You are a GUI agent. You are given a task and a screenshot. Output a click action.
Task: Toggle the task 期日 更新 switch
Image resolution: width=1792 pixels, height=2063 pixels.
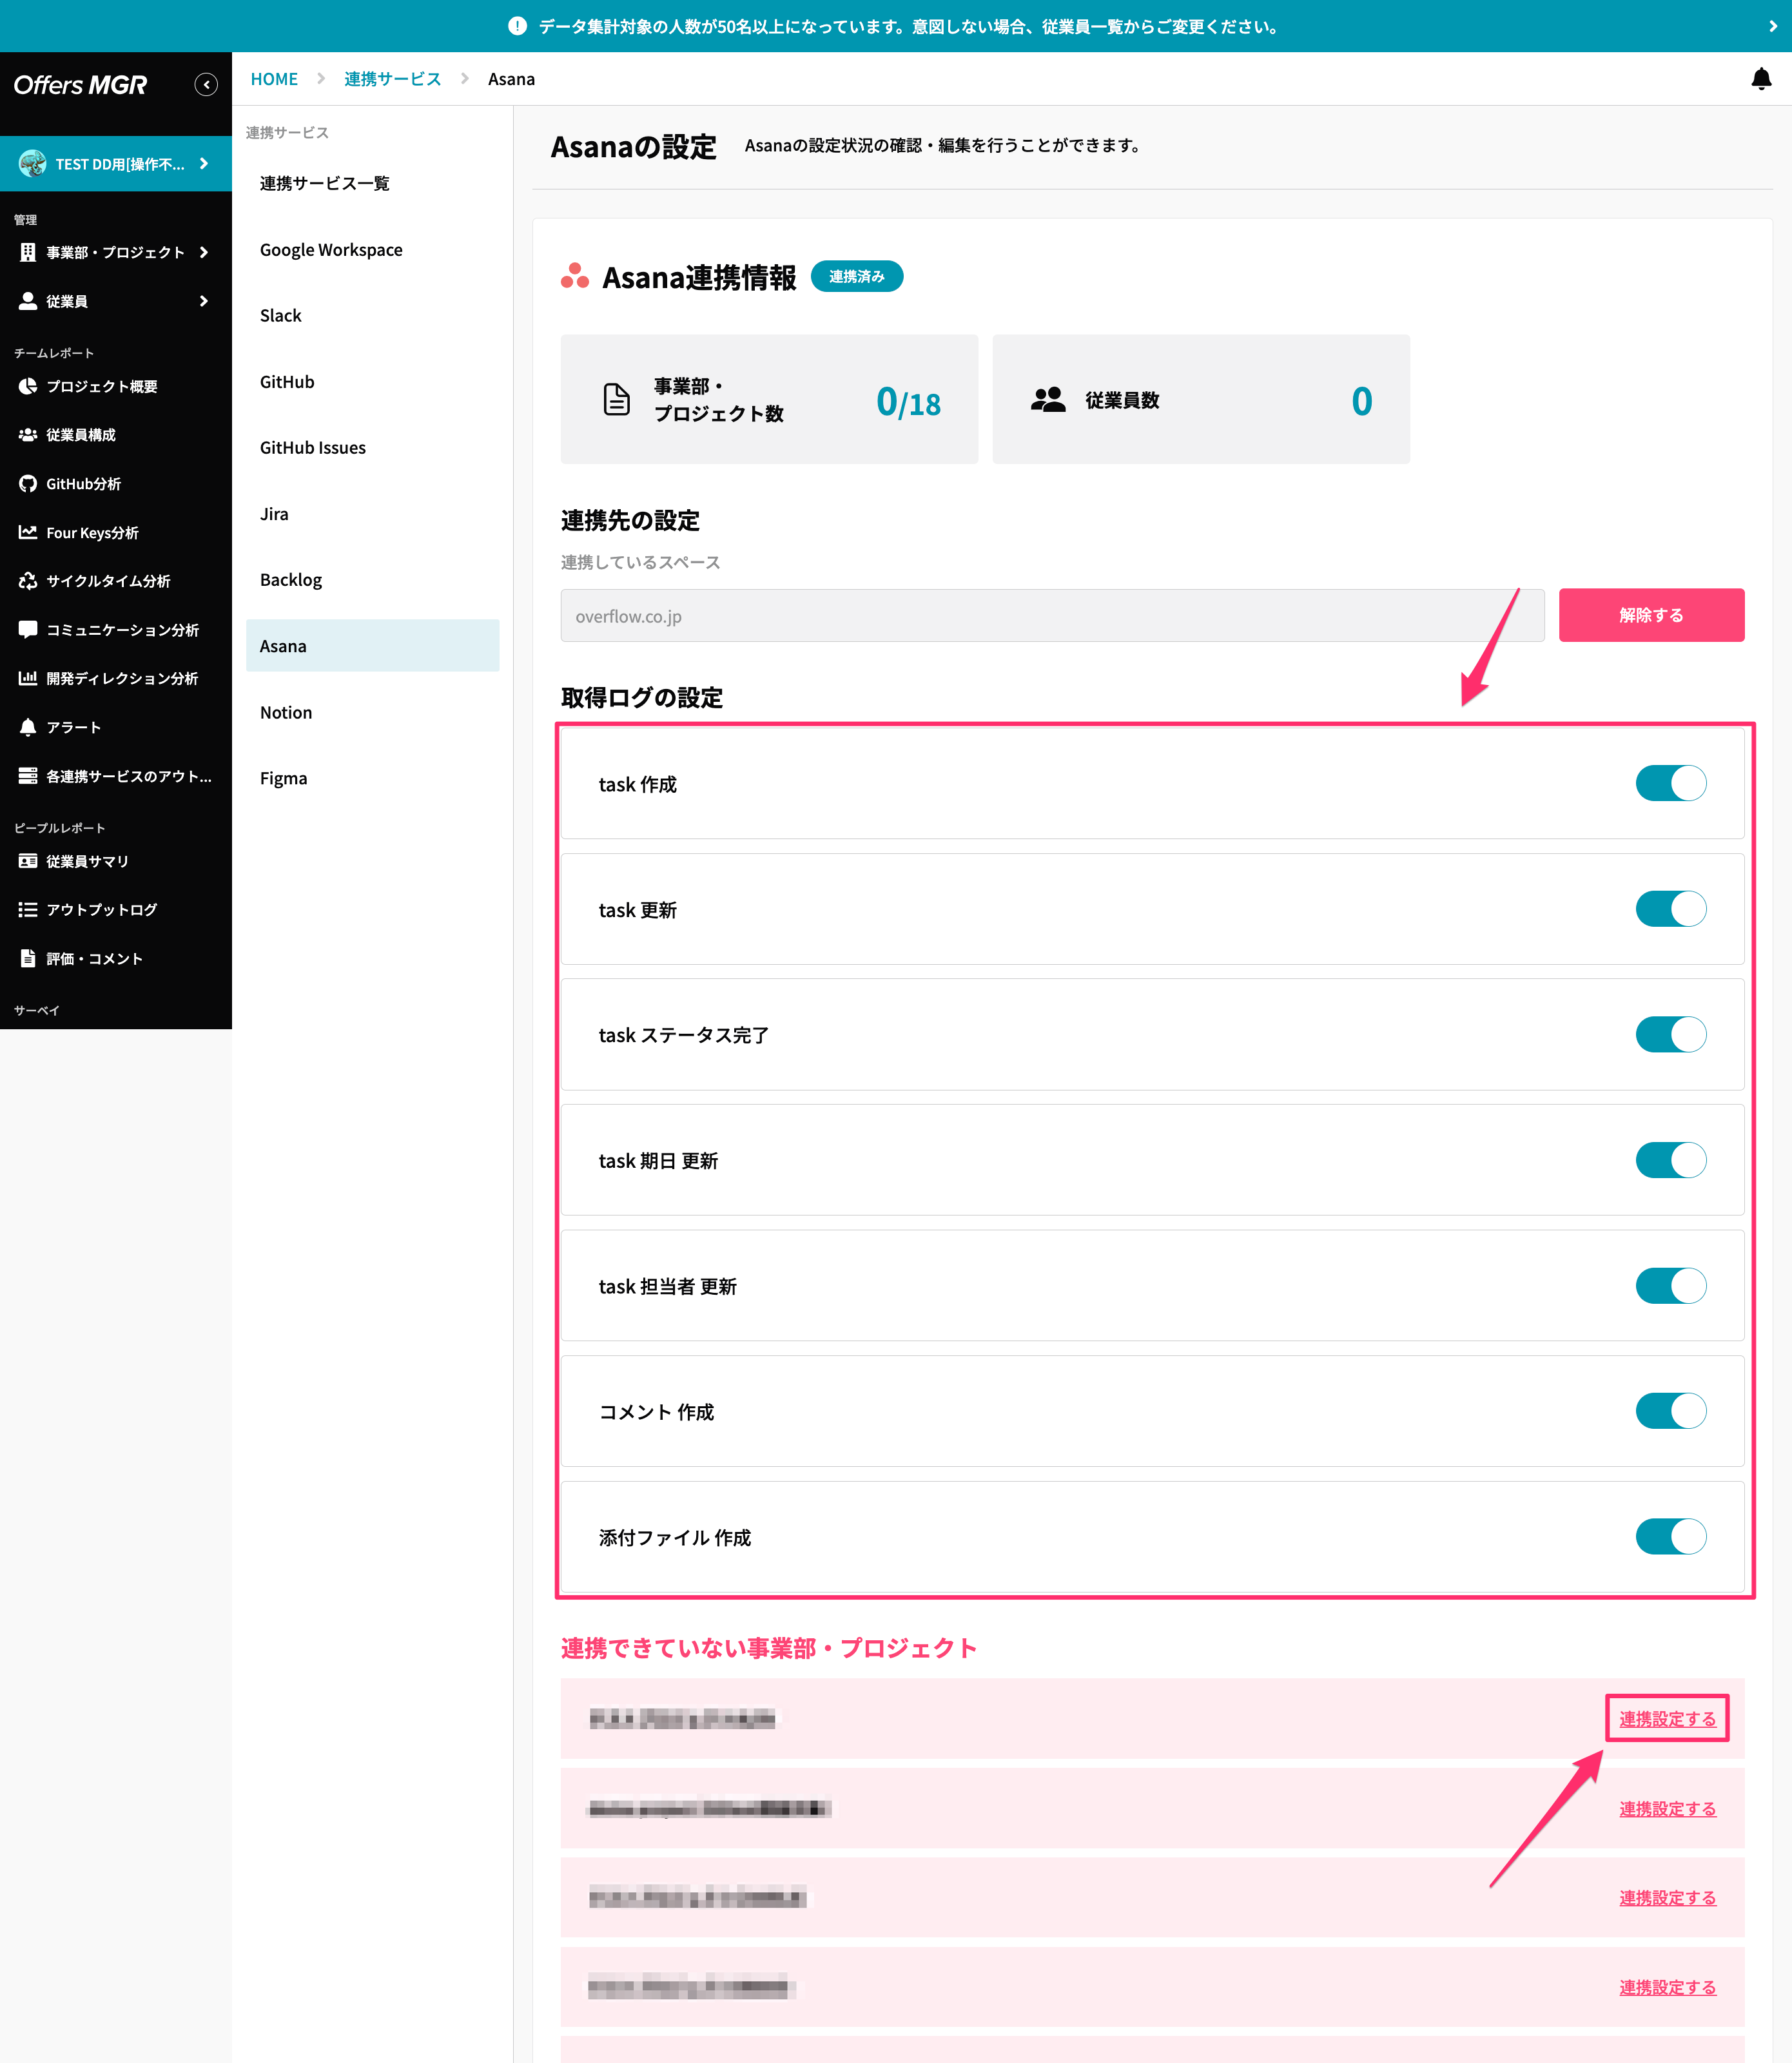point(1670,1160)
